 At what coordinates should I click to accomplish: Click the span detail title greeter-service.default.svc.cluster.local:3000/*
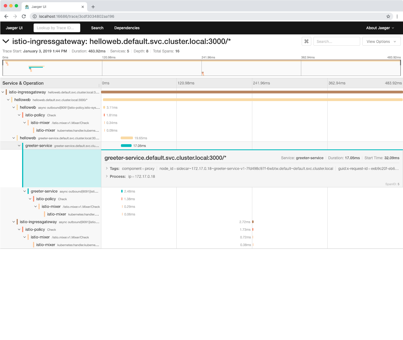tap(165, 158)
